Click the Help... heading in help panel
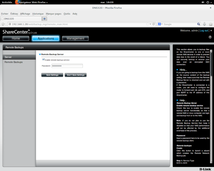The height and width of the screenshot is (171, 214). coord(183,100)
